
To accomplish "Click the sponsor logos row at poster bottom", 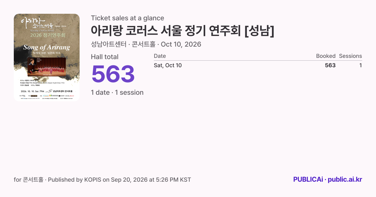I will click(x=47, y=95).
